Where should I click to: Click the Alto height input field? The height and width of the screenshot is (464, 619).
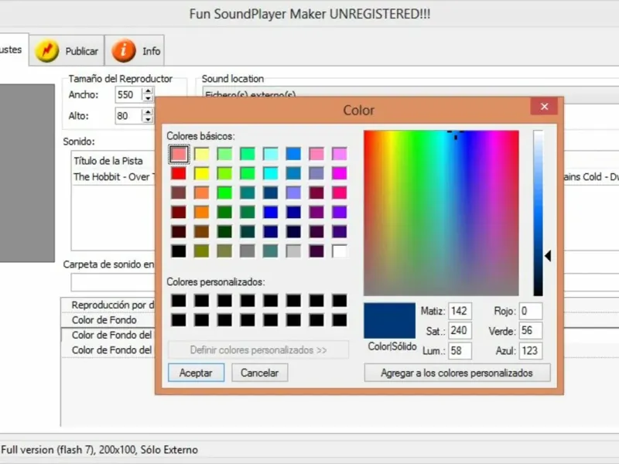(129, 115)
